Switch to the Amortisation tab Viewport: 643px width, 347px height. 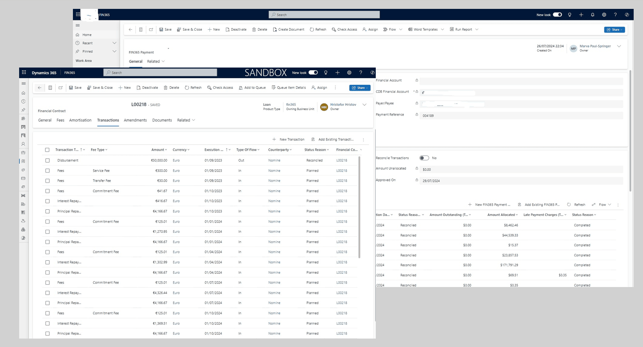point(80,120)
